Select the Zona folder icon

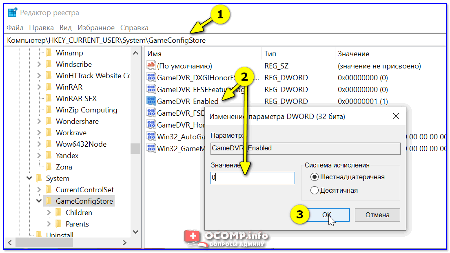pos(49,167)
